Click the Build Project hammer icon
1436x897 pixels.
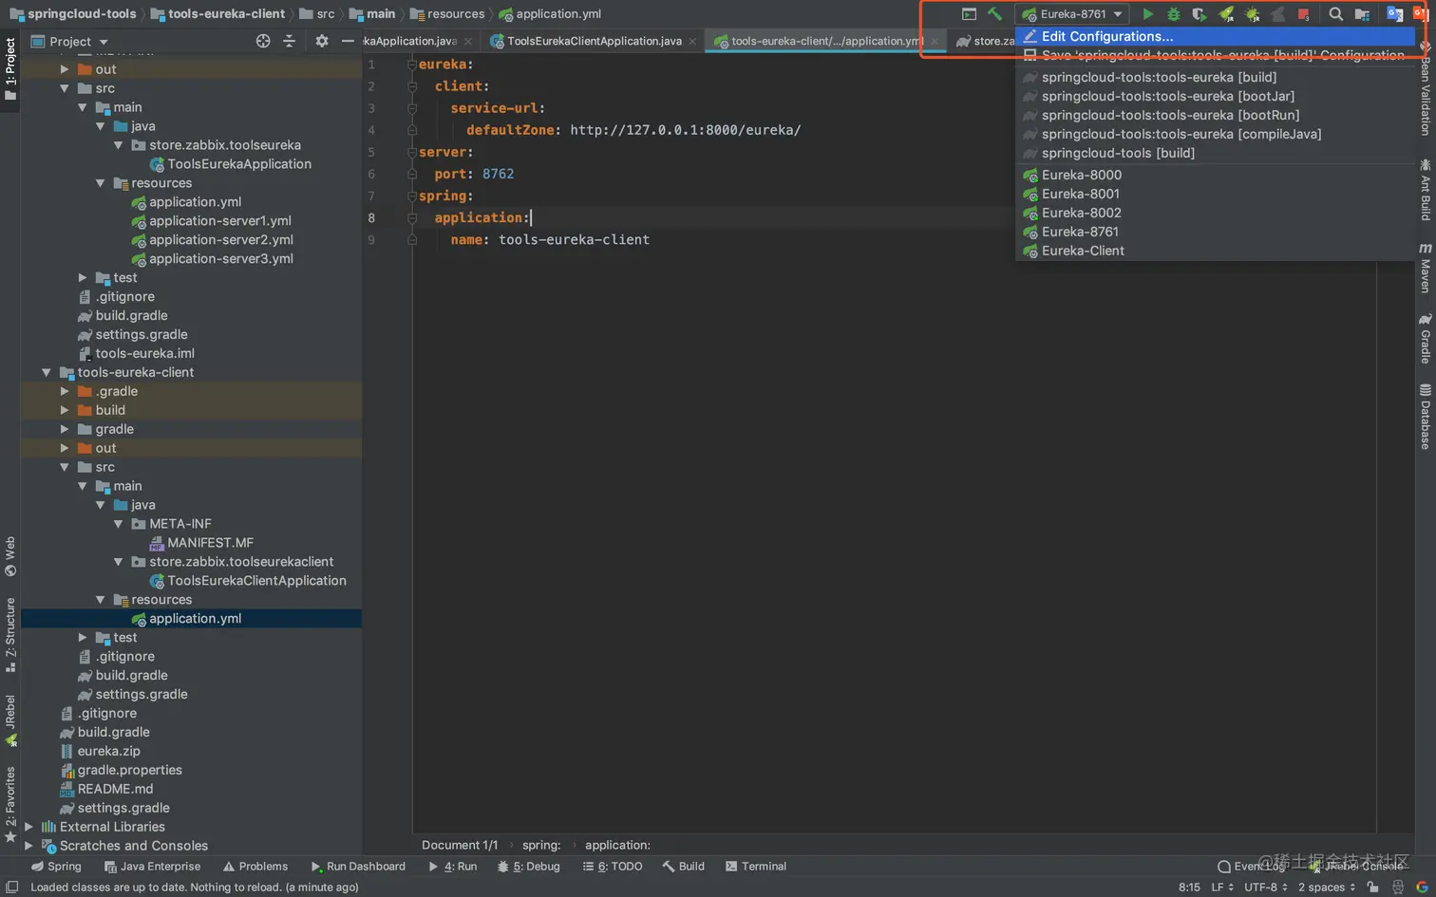(x=994, y=14)
